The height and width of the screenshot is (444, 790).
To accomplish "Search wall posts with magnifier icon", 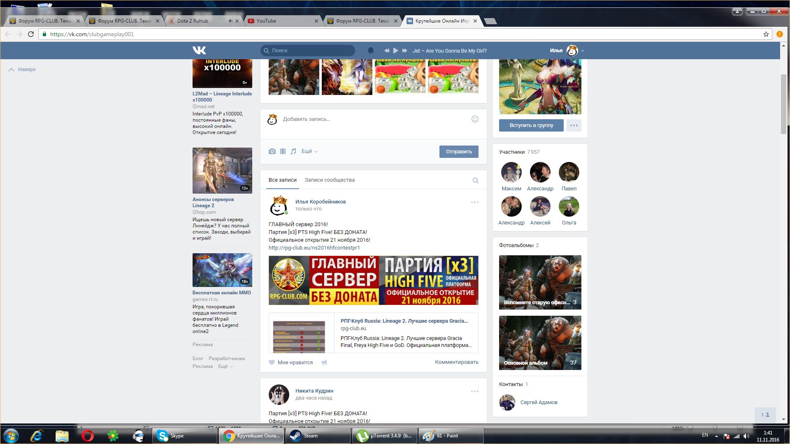I will coord(475,180).
